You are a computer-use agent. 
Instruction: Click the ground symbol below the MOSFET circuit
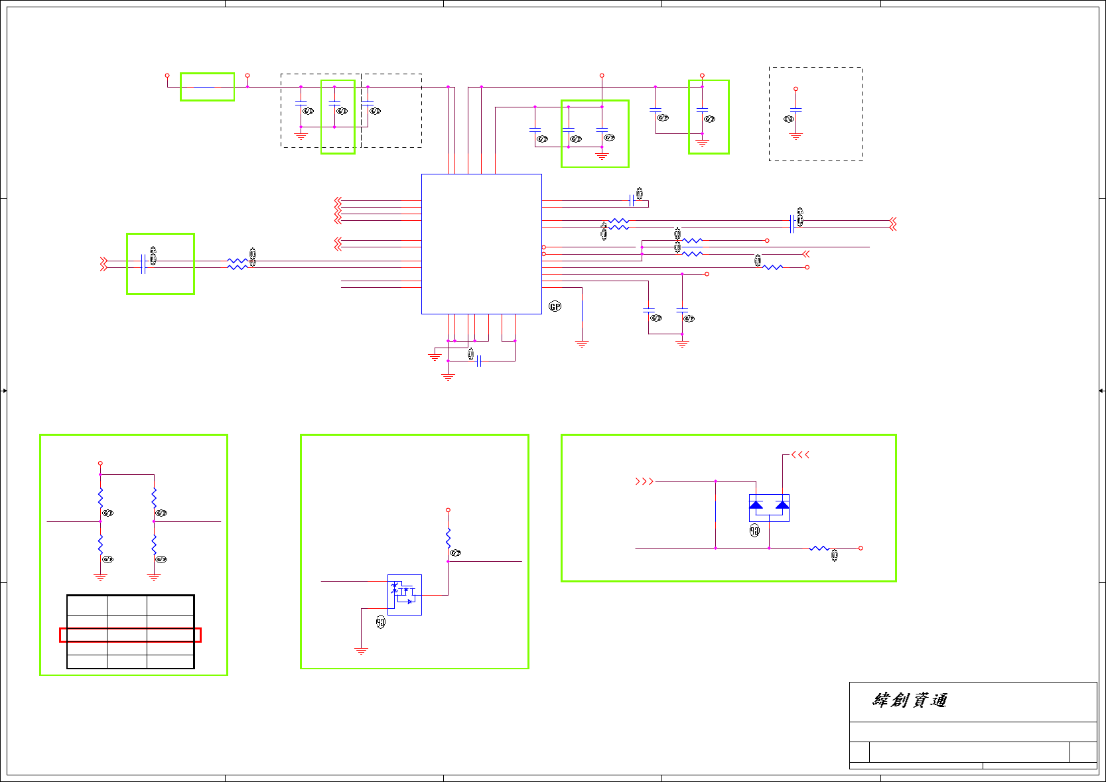[x=361, y=651]
